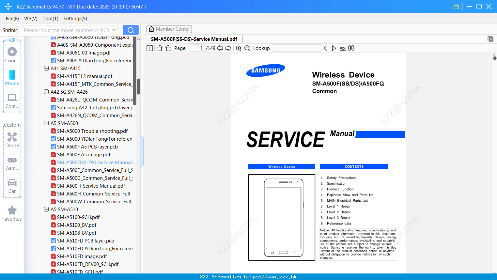Open Member Center

click(169, 29)
